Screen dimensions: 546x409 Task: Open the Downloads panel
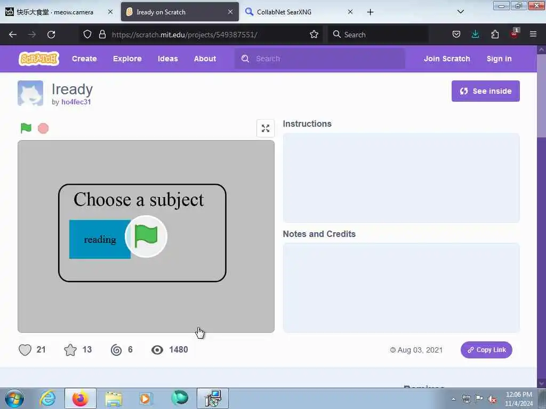point(475,35)
